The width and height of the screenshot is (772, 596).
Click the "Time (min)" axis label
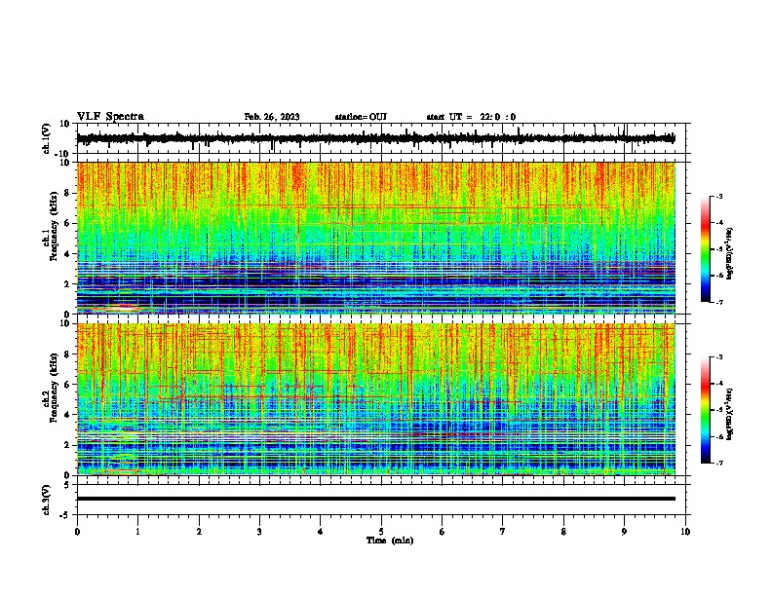coord(390,540)
